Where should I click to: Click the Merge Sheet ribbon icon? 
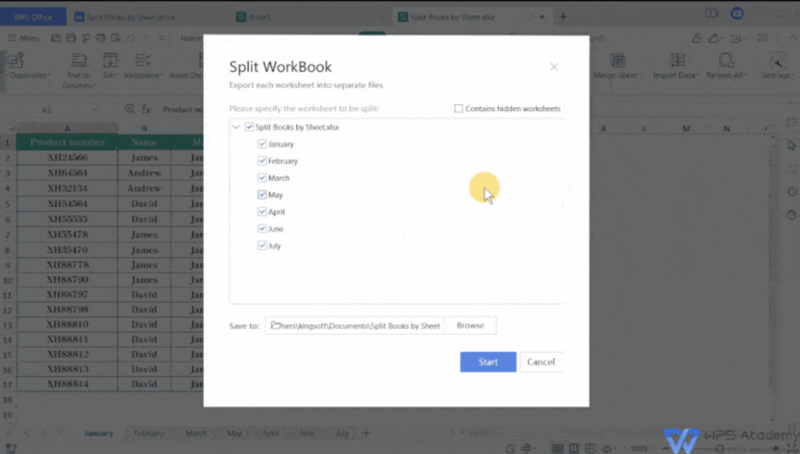coord(617,61)
